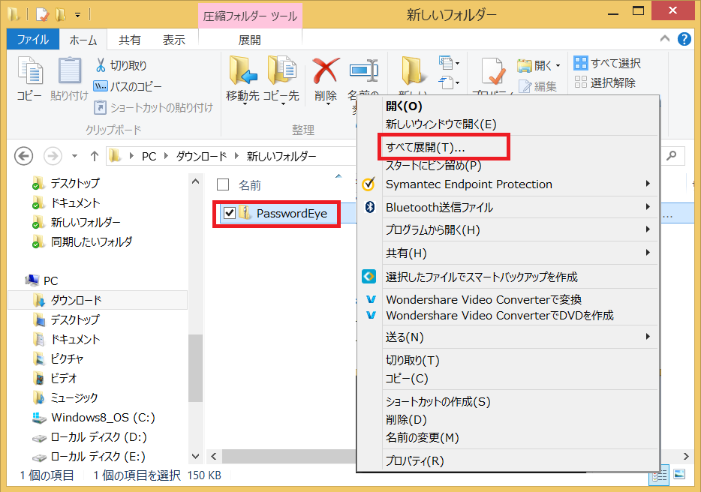
Task: Click the プロパティ icon in the ribbon
Action: [x=493, y=71]
